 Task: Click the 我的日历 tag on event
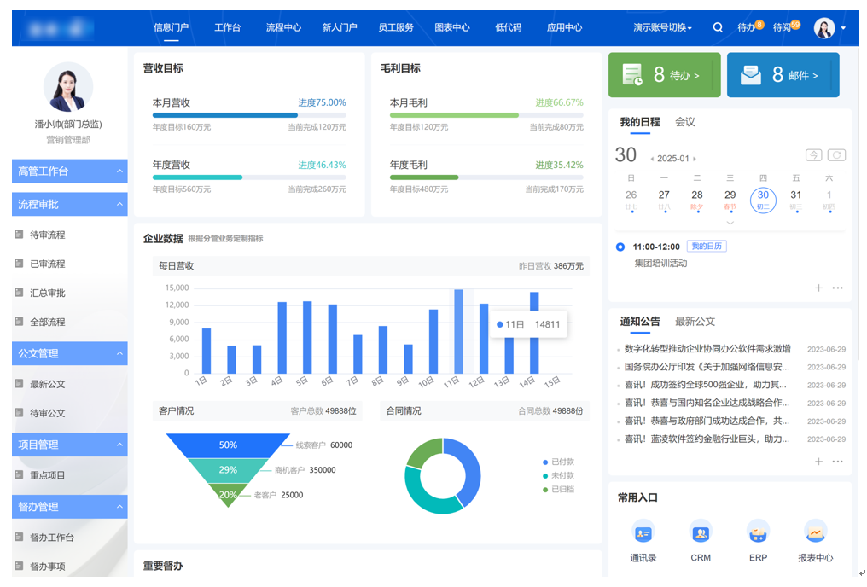707,246
